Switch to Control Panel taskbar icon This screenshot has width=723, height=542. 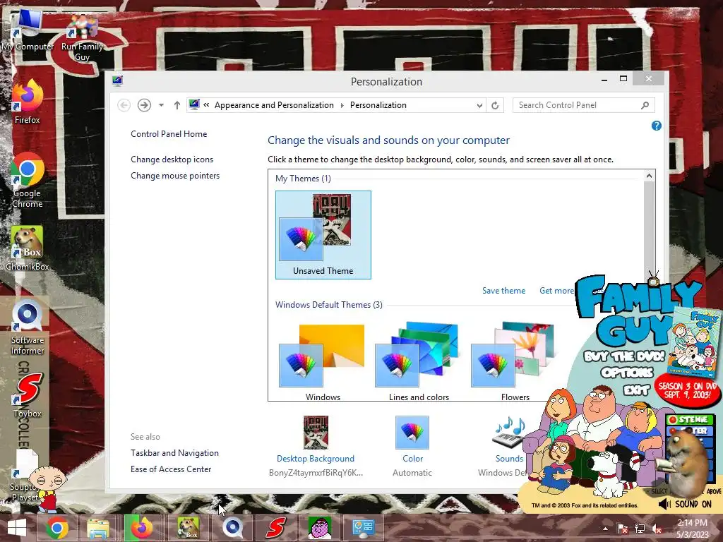364,528
